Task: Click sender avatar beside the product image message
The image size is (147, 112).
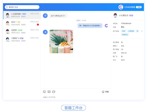Action: point(45,32)
